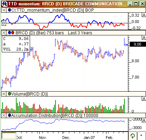Click the Last 3 Years label
The image size is (146, 140).
point(80,33)
